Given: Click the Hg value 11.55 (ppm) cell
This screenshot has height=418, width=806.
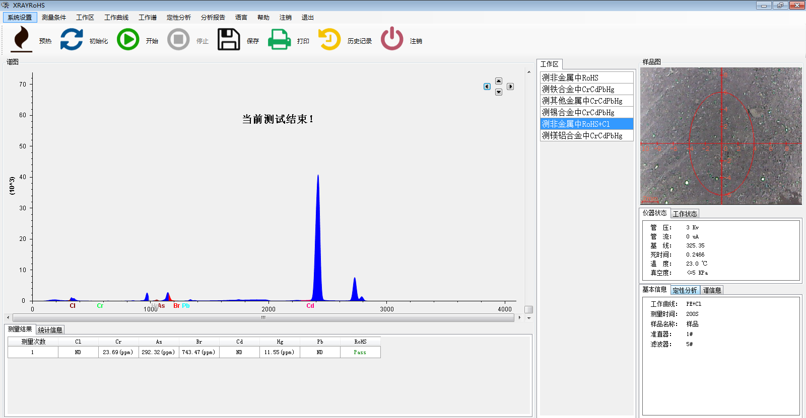Looking at the screenshot, I should 280,352.
